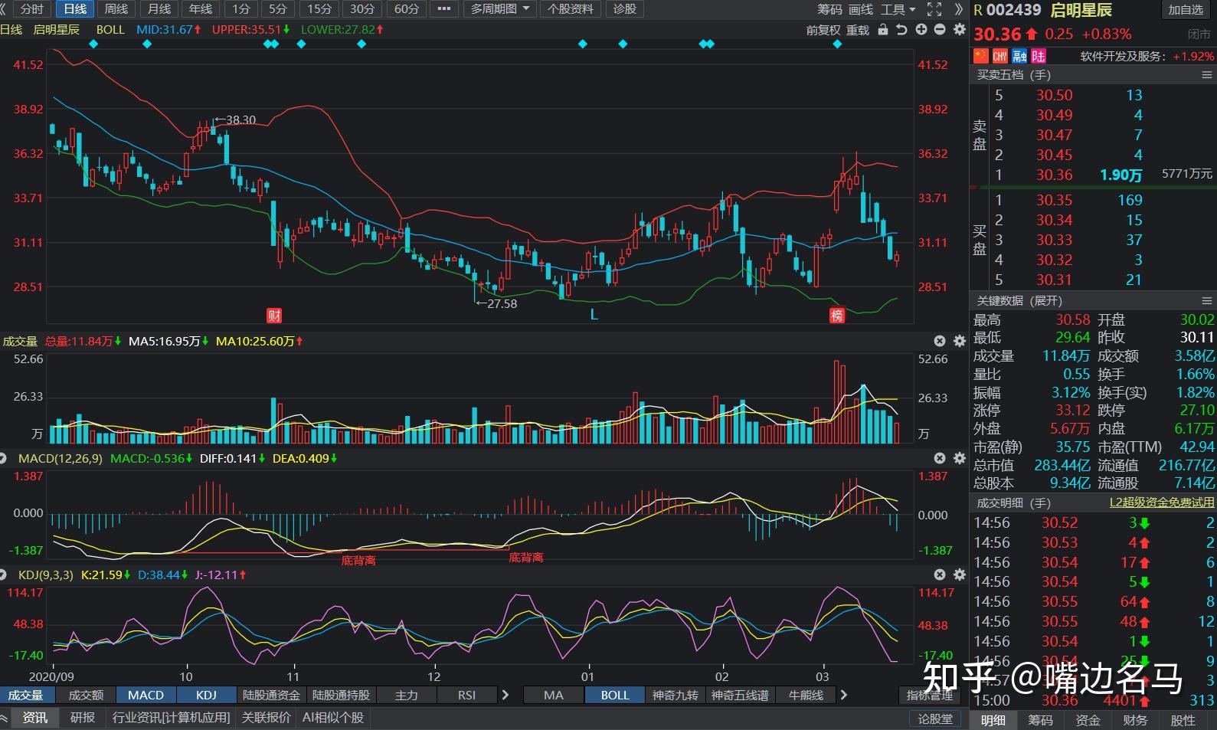
Task: Switch to the 周线 weekly tab
Action: [x=116, y=9]
